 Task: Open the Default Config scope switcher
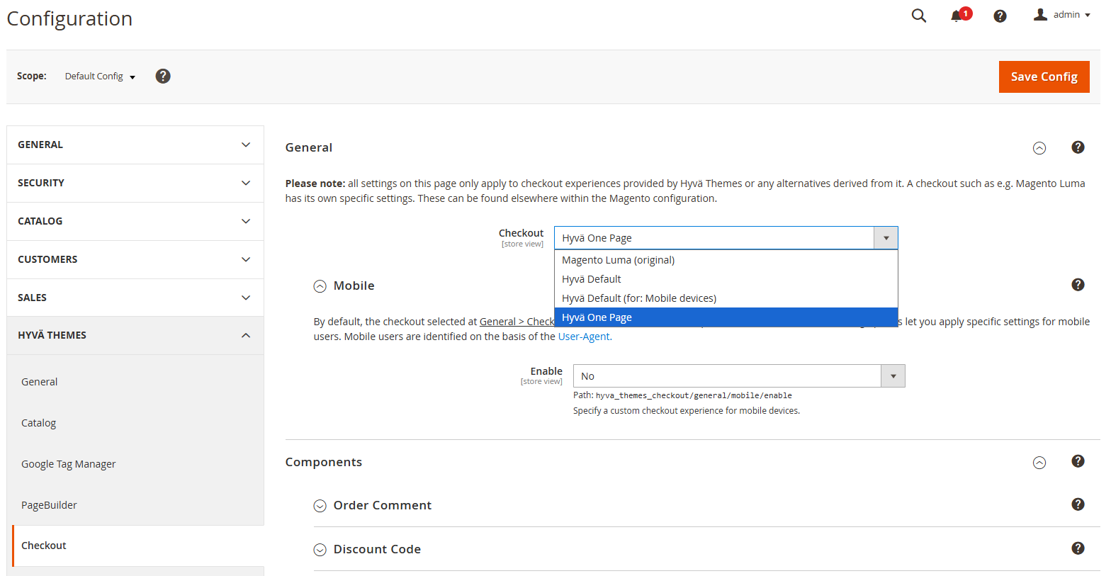pyautogui.click(x=100, y=77)
